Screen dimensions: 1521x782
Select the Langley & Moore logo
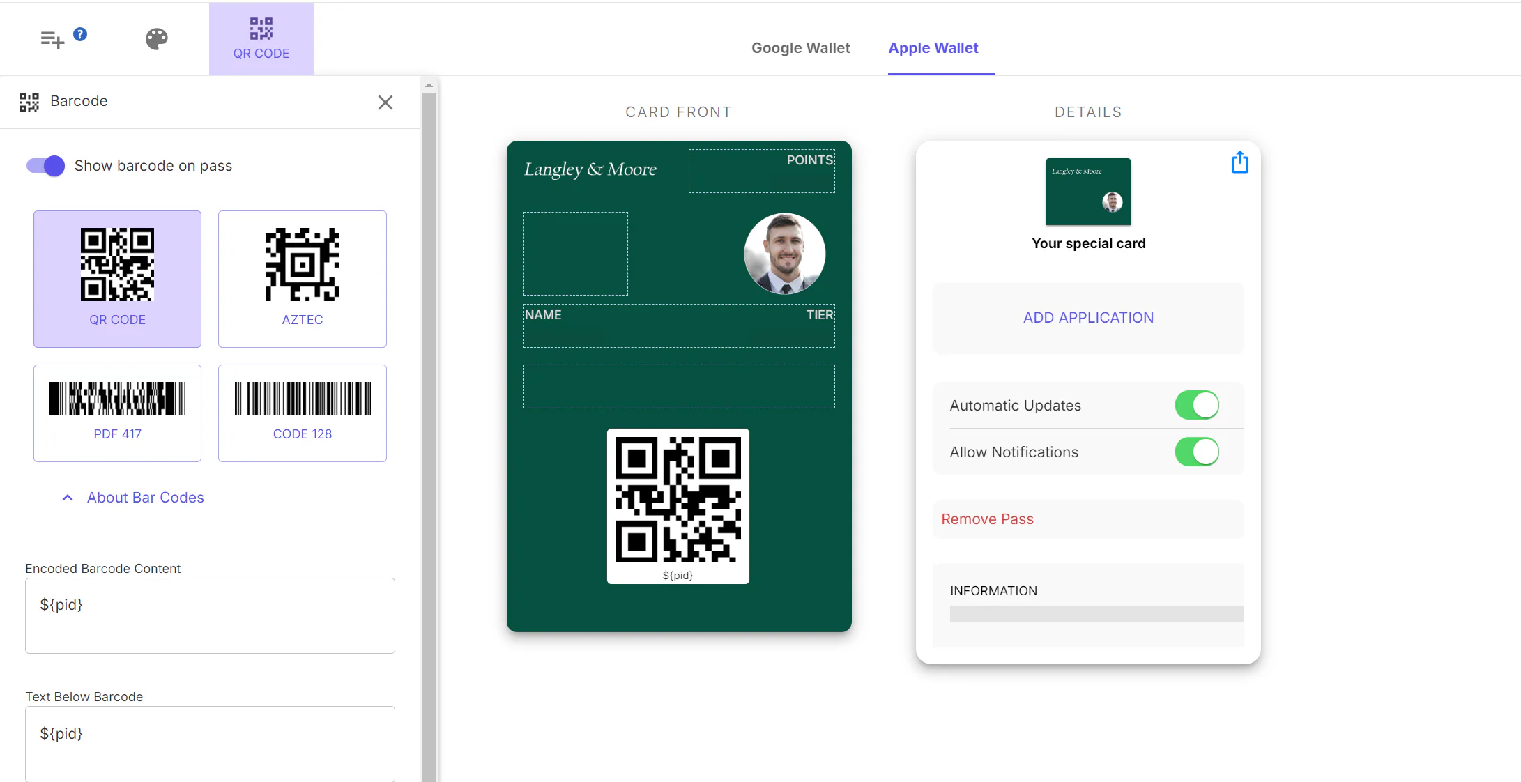(x=590, y=169)
